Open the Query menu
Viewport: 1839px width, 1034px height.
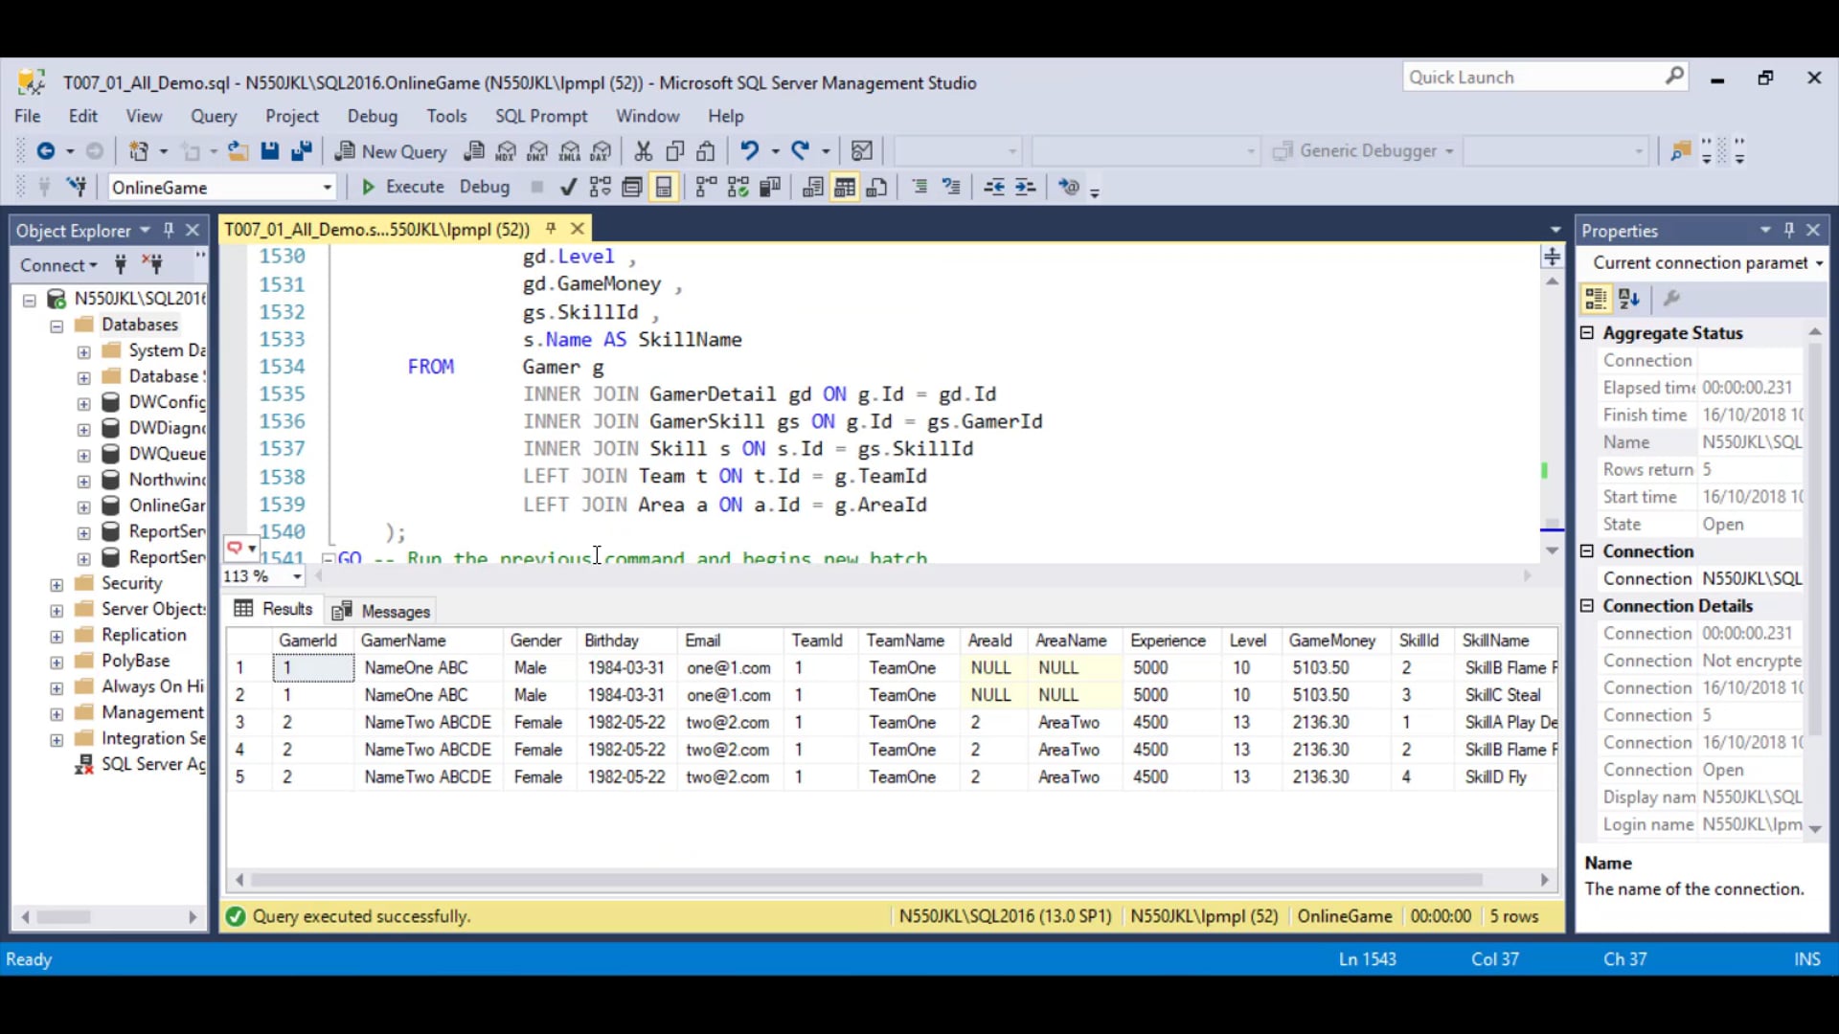(213, 116)
